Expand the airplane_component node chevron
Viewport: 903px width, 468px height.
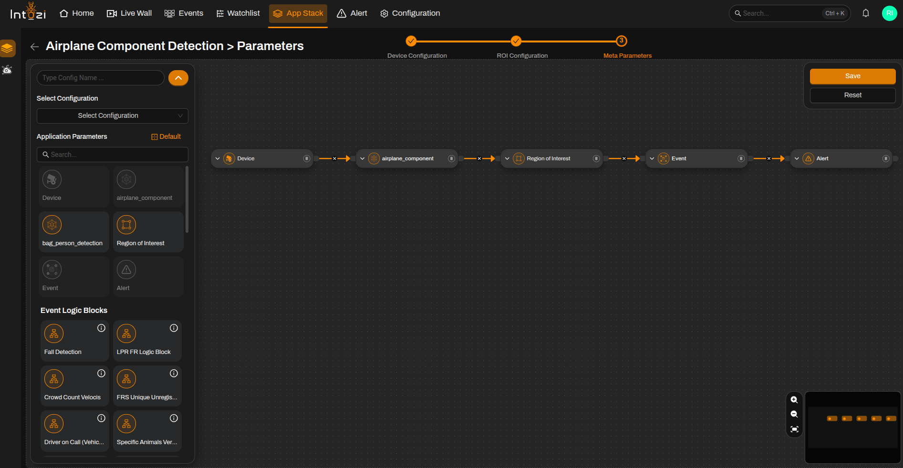click(363, 158)
